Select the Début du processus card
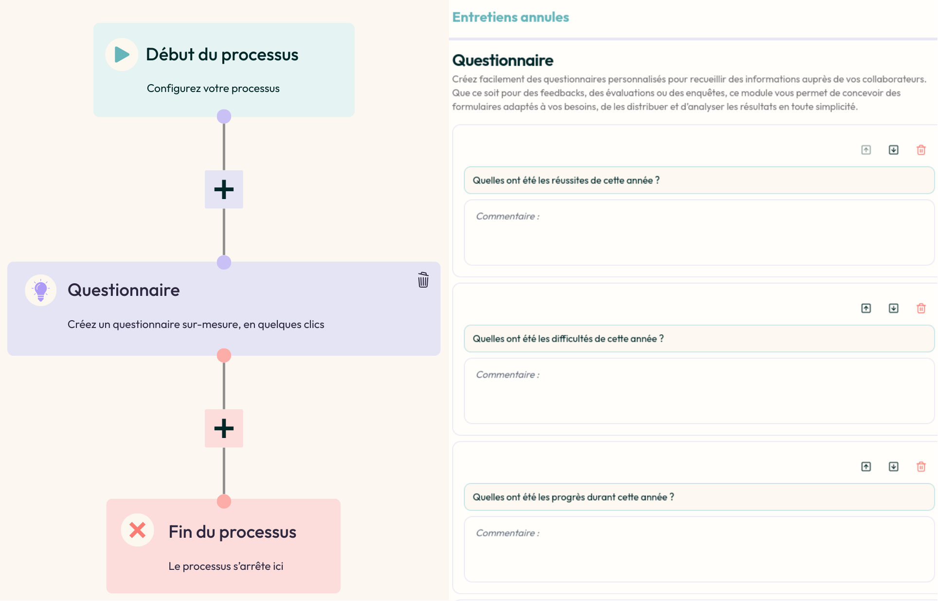 pos(223,71)
